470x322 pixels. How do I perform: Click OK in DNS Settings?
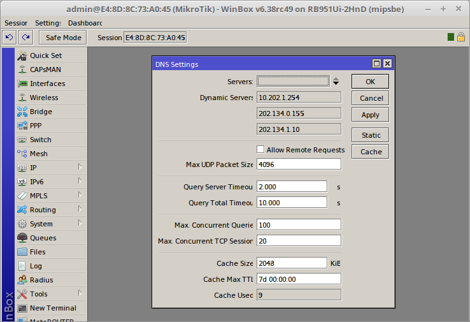click(x=370, y=82)
